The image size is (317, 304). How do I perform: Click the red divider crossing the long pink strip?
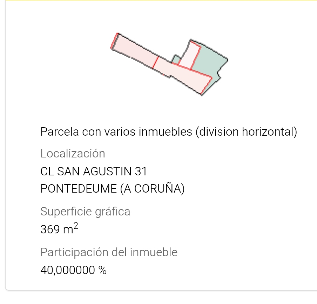(x=156, y=62)
